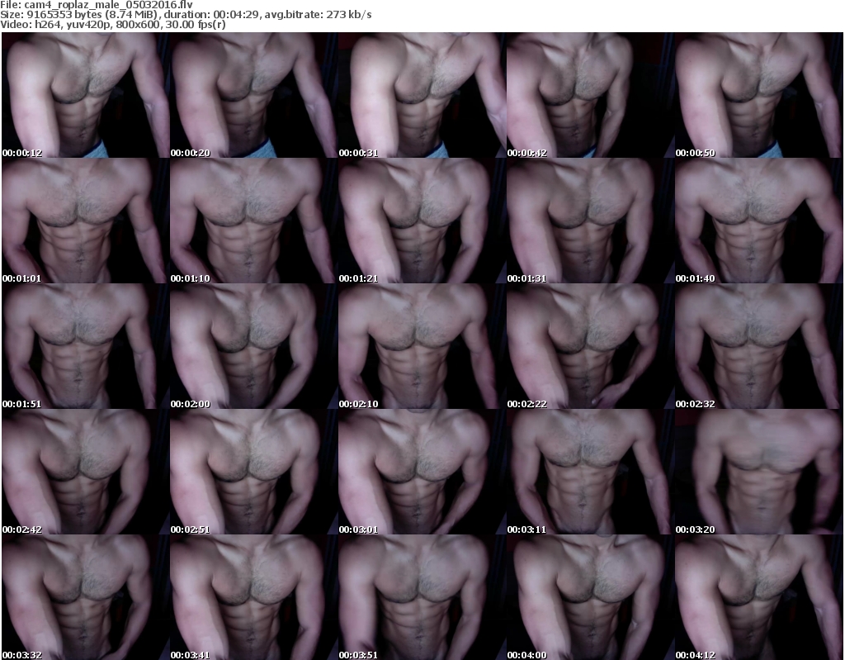Select the frame stamped 00:03:01
The image size is (845, 660).
[x=422, y=472]
